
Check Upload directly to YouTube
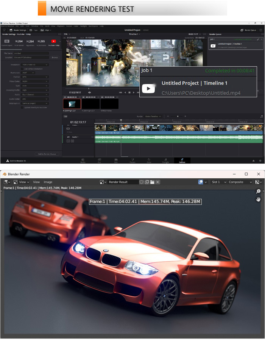23,107
